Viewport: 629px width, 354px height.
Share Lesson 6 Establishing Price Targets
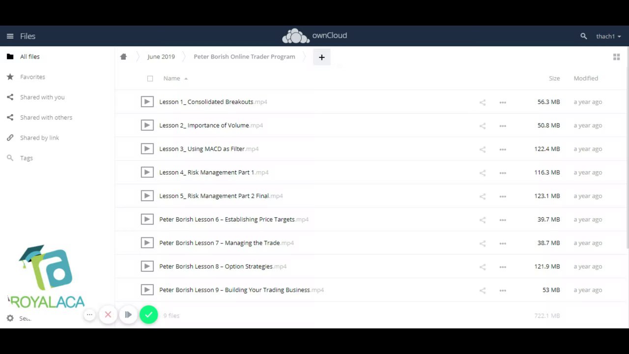point(483,220)
